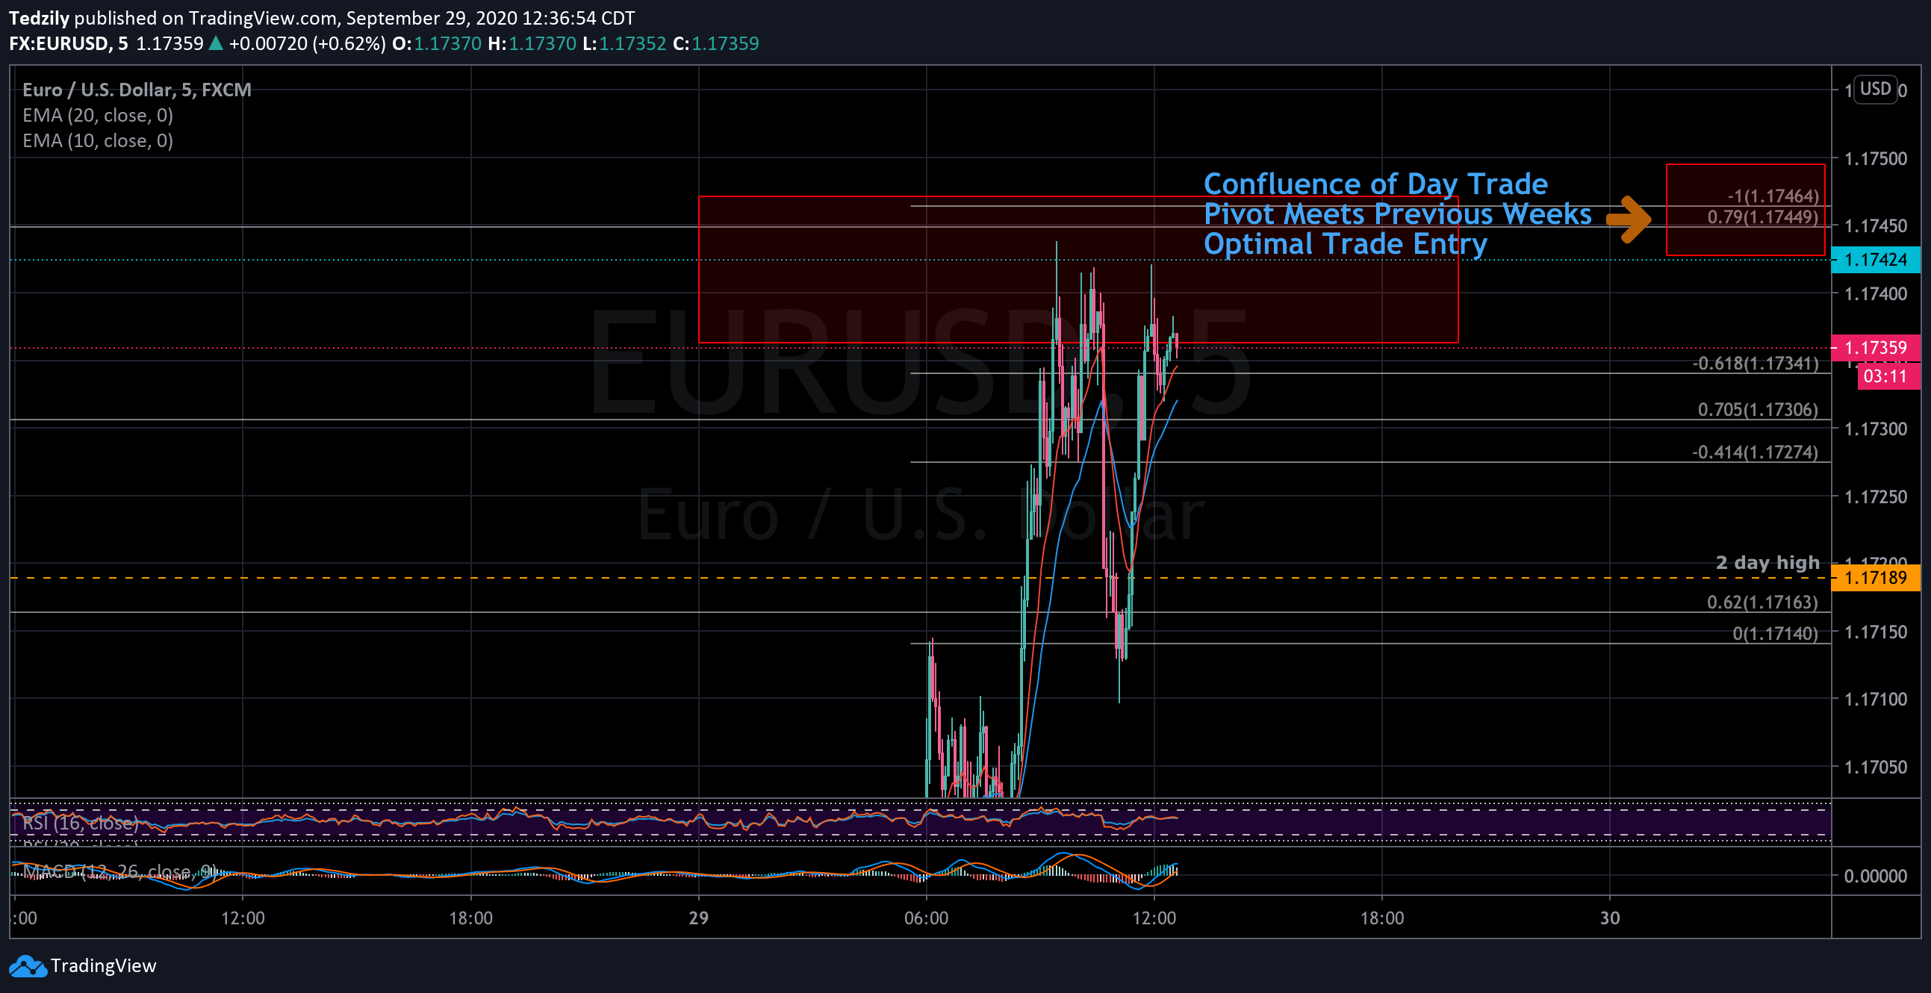
Task: Click the 0.62(1.17163) Fibonacci level label
Action: pos(1762,603)
